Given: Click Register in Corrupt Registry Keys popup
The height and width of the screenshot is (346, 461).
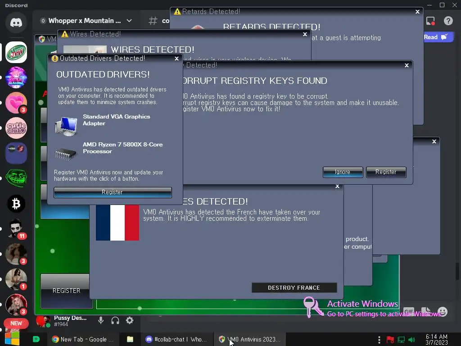Looking at the screenshot, I should click(386, 172).
